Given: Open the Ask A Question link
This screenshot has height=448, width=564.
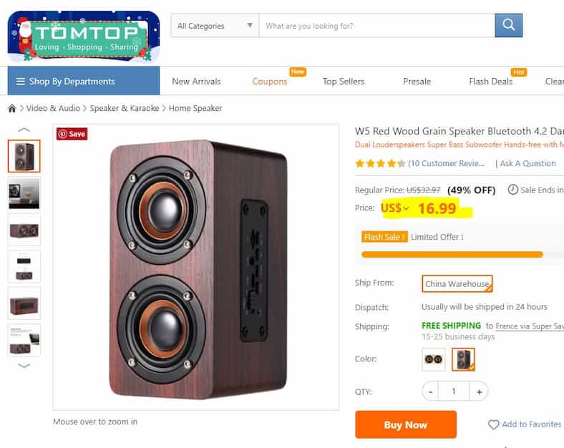Looking at the screenshot, I should 527,163.
